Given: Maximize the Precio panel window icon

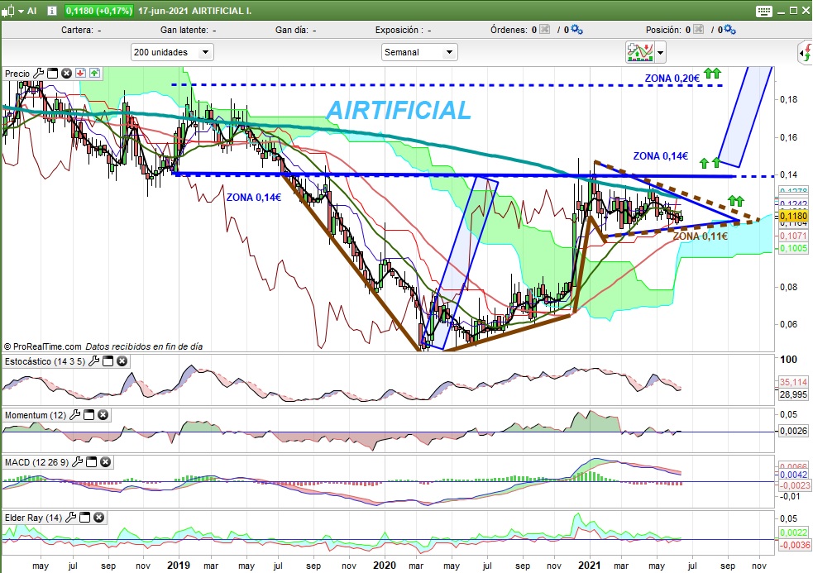Looking at the screenshot, I should [52, 74].
